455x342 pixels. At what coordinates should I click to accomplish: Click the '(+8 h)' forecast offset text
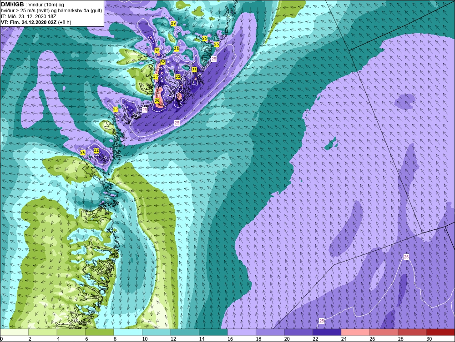pos(65,22)
